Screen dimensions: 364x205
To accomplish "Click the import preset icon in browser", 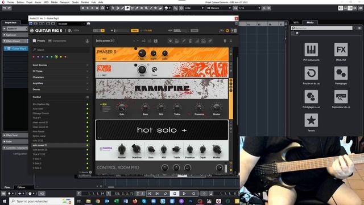I will click(87, 41).
